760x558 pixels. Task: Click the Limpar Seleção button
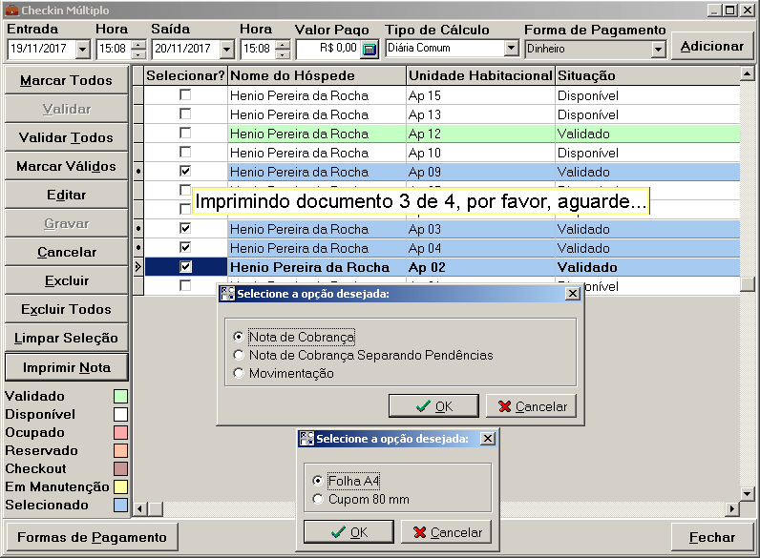(67, 338)
